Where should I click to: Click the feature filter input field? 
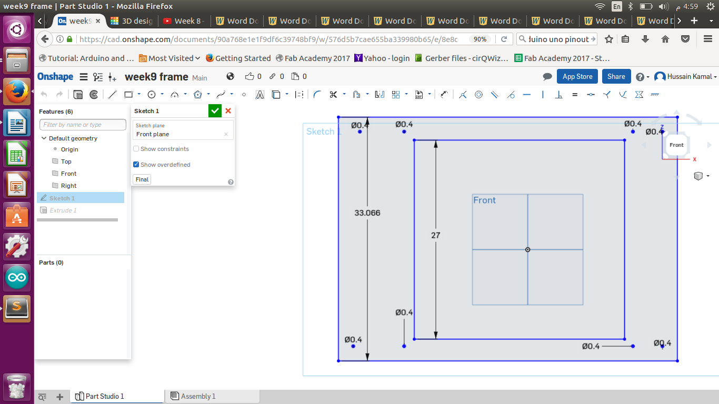pyautogui.click(x=83, y=125)
